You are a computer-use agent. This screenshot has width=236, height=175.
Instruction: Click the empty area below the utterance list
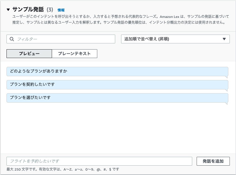(x=117, y=129)
